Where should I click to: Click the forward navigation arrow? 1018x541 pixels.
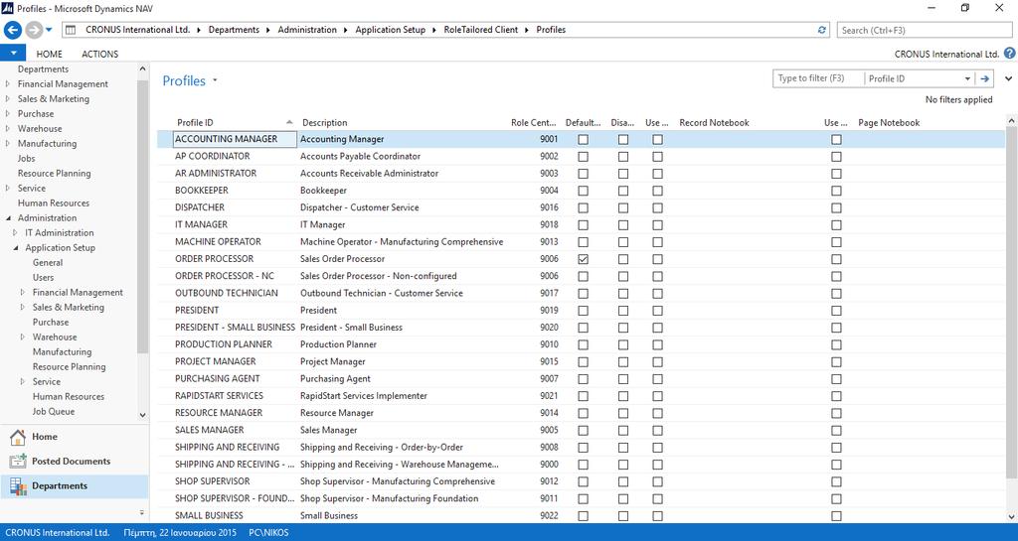pos(33,30)
